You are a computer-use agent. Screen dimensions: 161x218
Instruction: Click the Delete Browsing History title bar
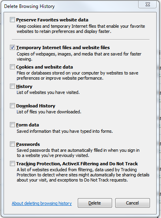click(69, 6)
